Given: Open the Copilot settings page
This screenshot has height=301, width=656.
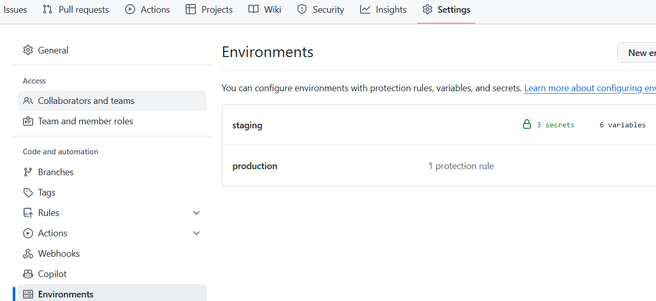Looking at the screenshot, I should click(x=112, y=274).
